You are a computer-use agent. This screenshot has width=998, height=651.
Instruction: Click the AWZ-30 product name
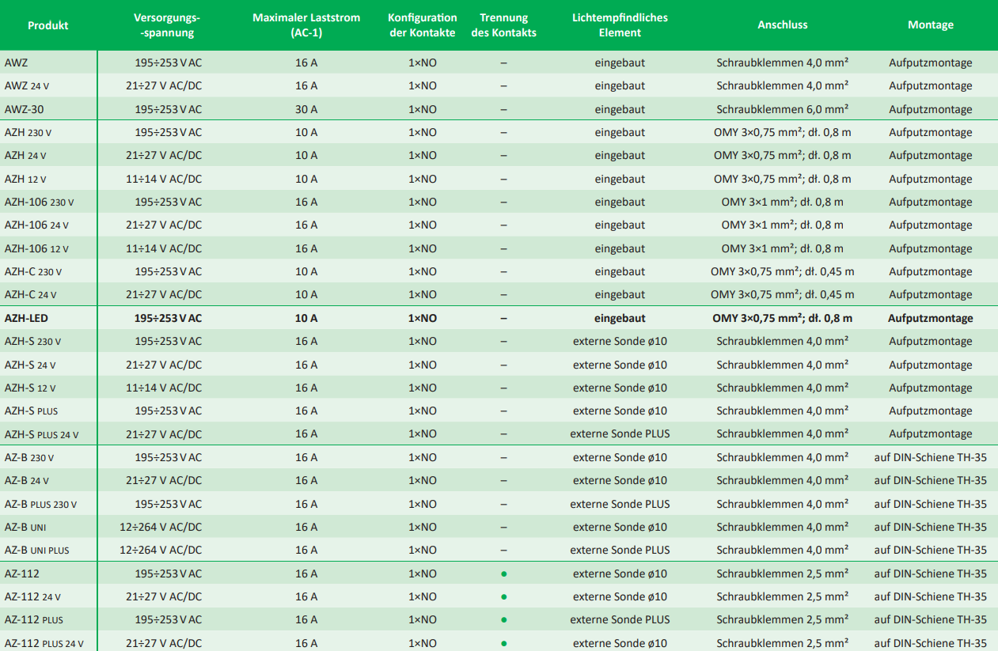(24, 109)
